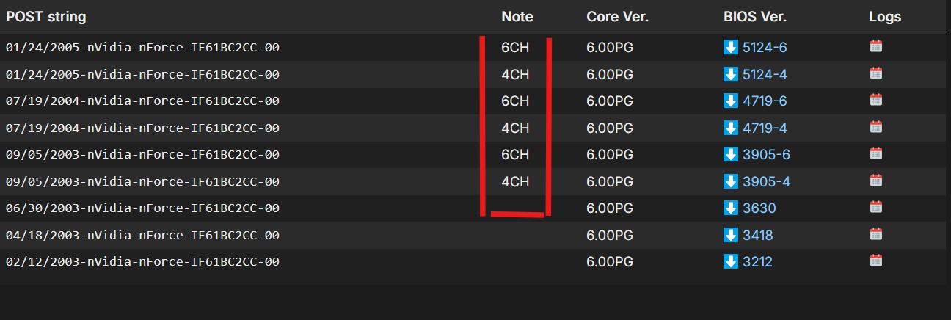This screenshot has height=320, width=951.
Task: Open logs calendar icon for 5124-4 row
Action: click(875, 73)
